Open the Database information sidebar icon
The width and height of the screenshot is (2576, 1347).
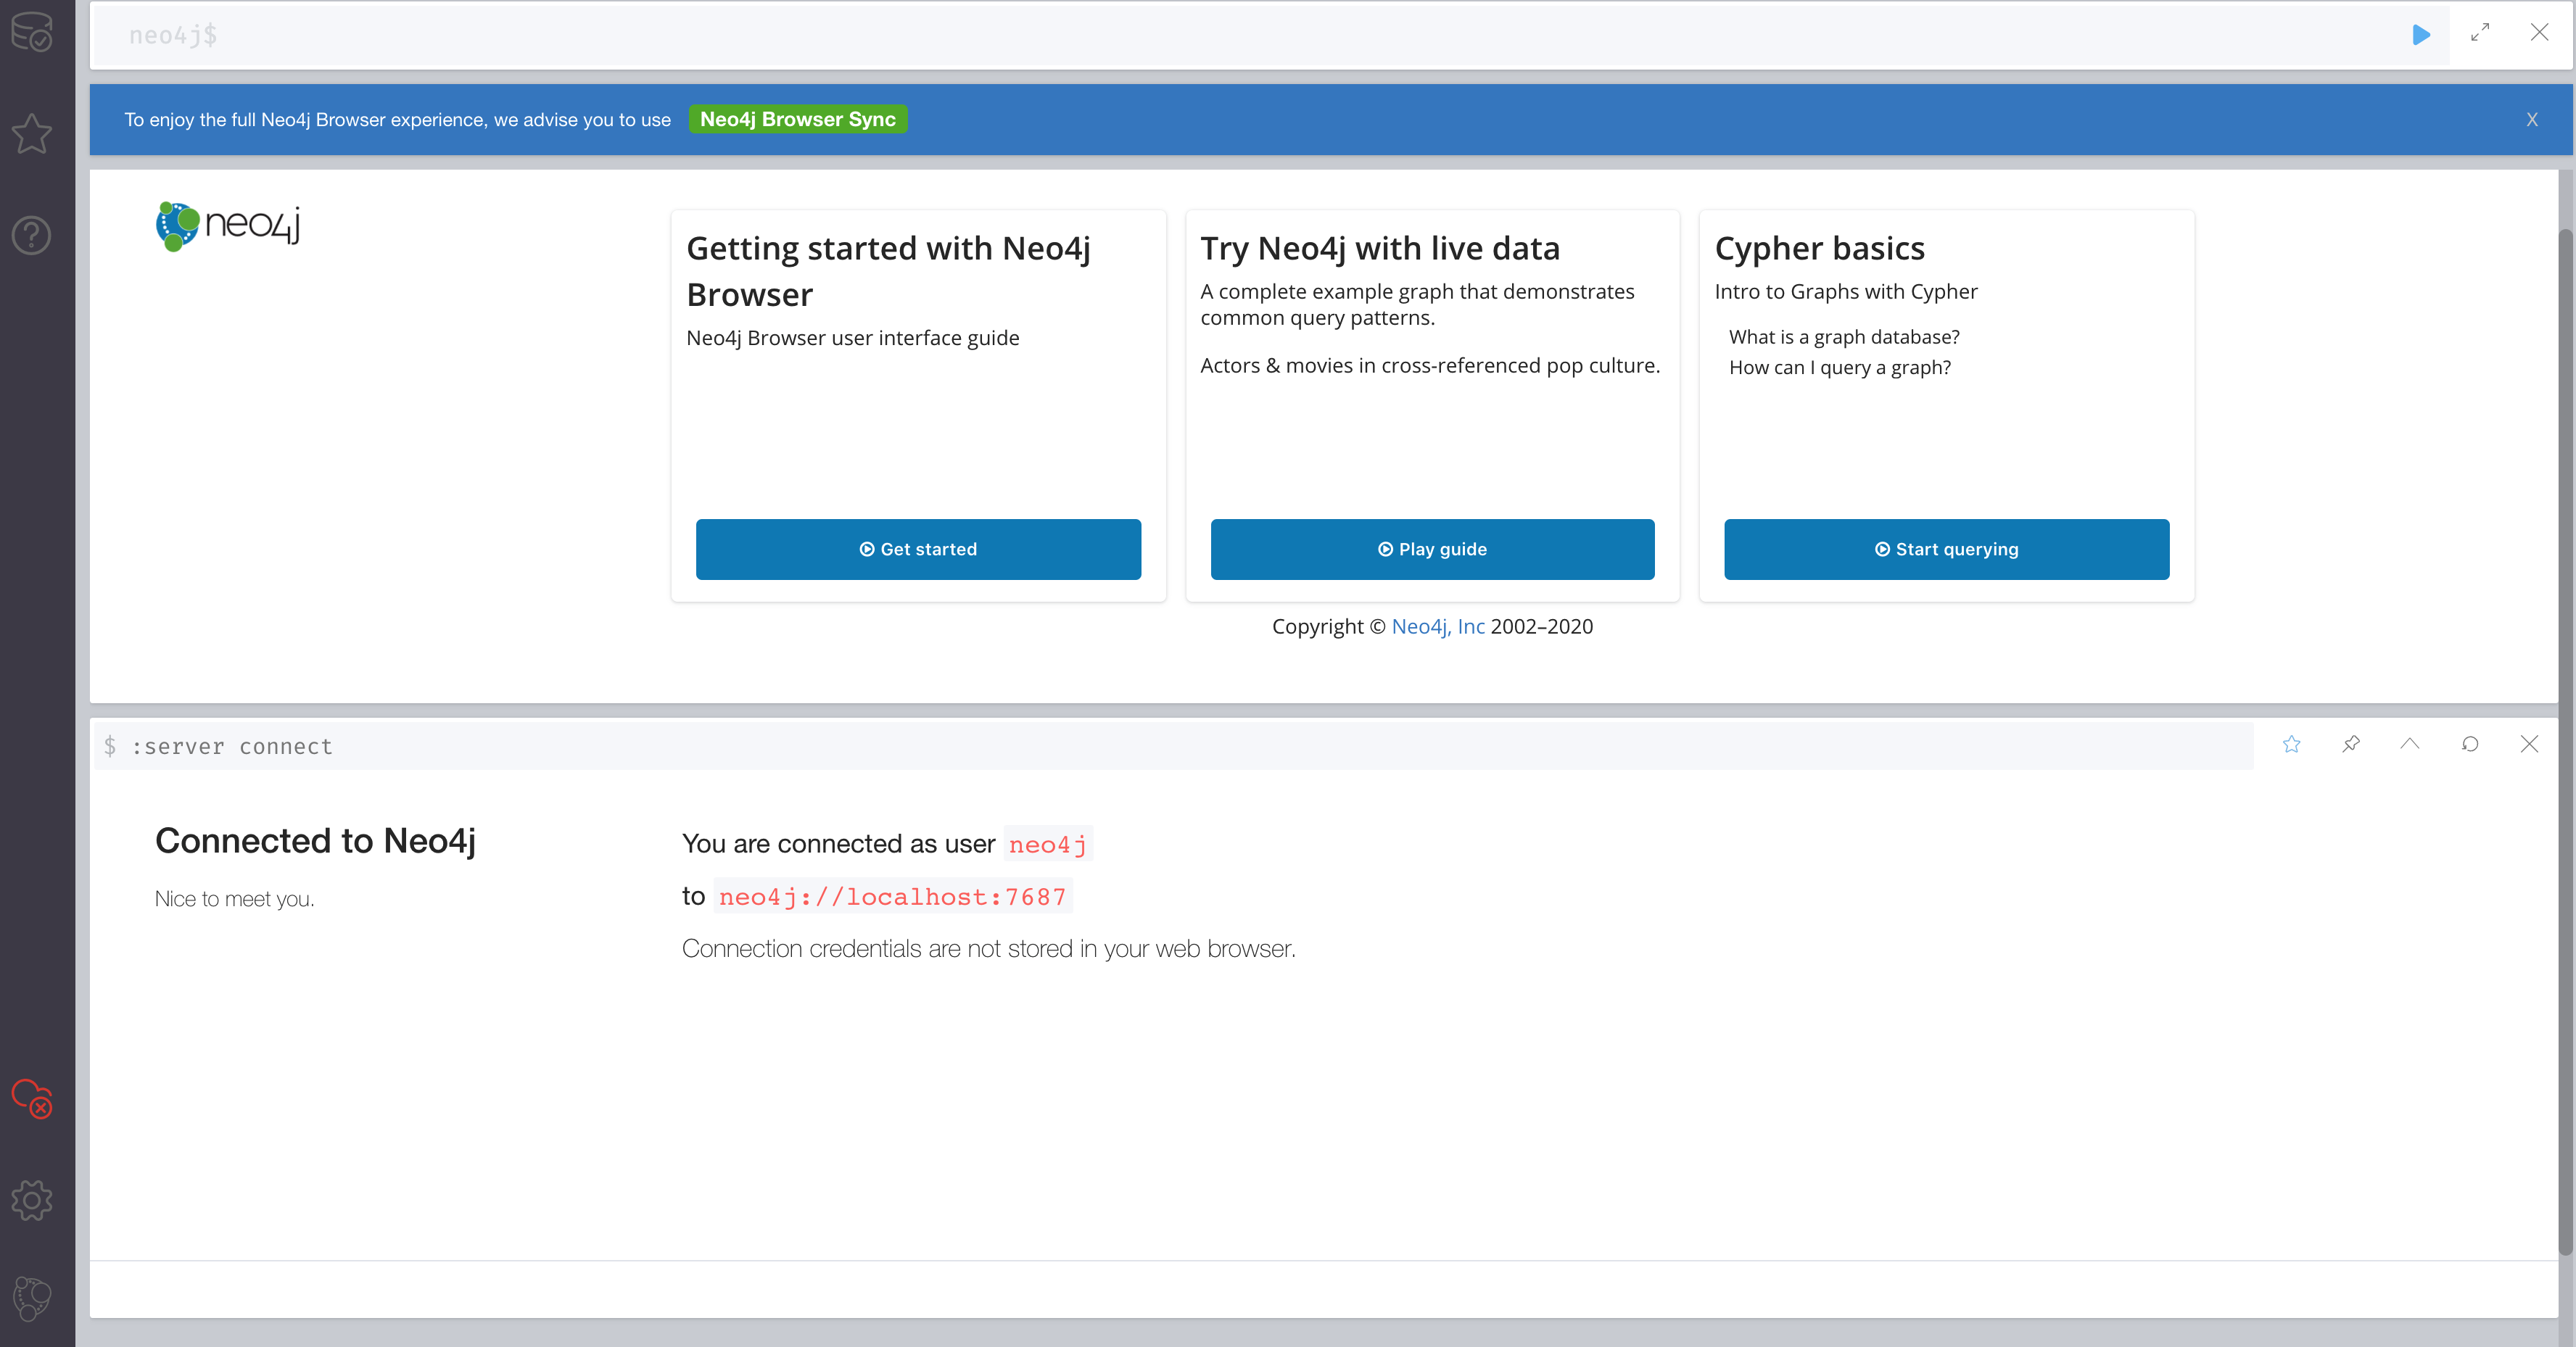coord(32,32)
